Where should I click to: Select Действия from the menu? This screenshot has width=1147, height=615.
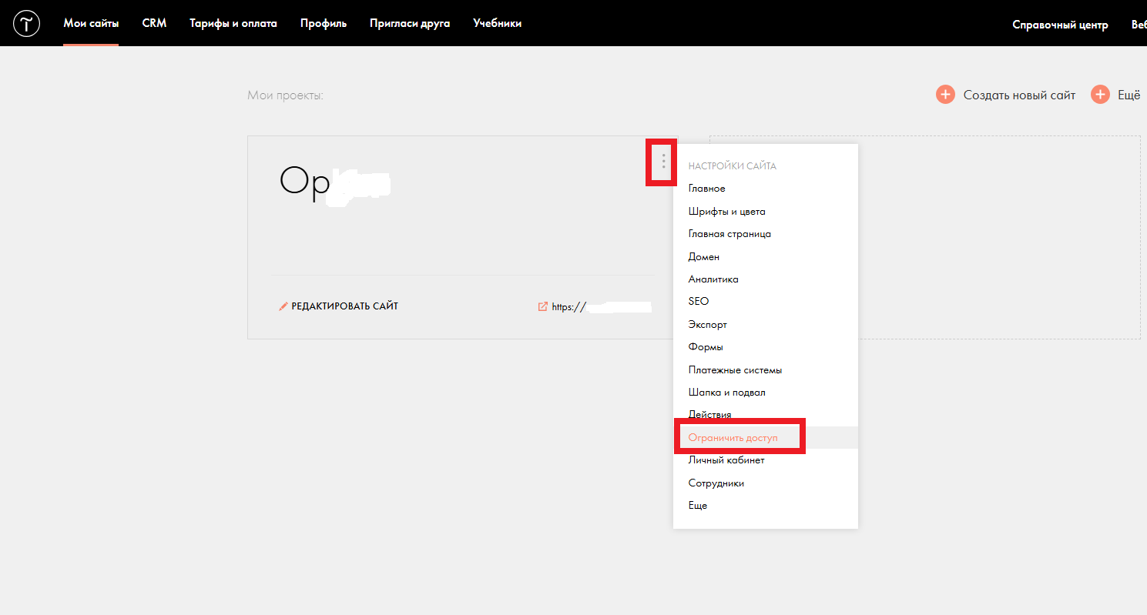[709, 415]
